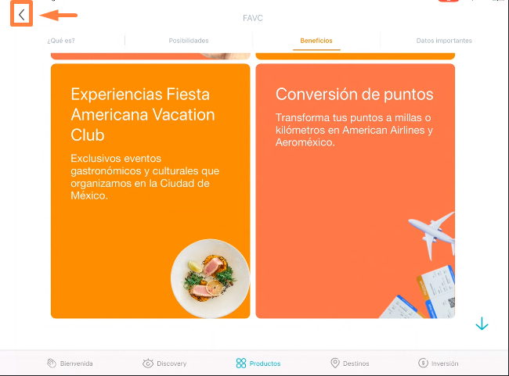Tap the Discovery eye icon

point(148,363)
